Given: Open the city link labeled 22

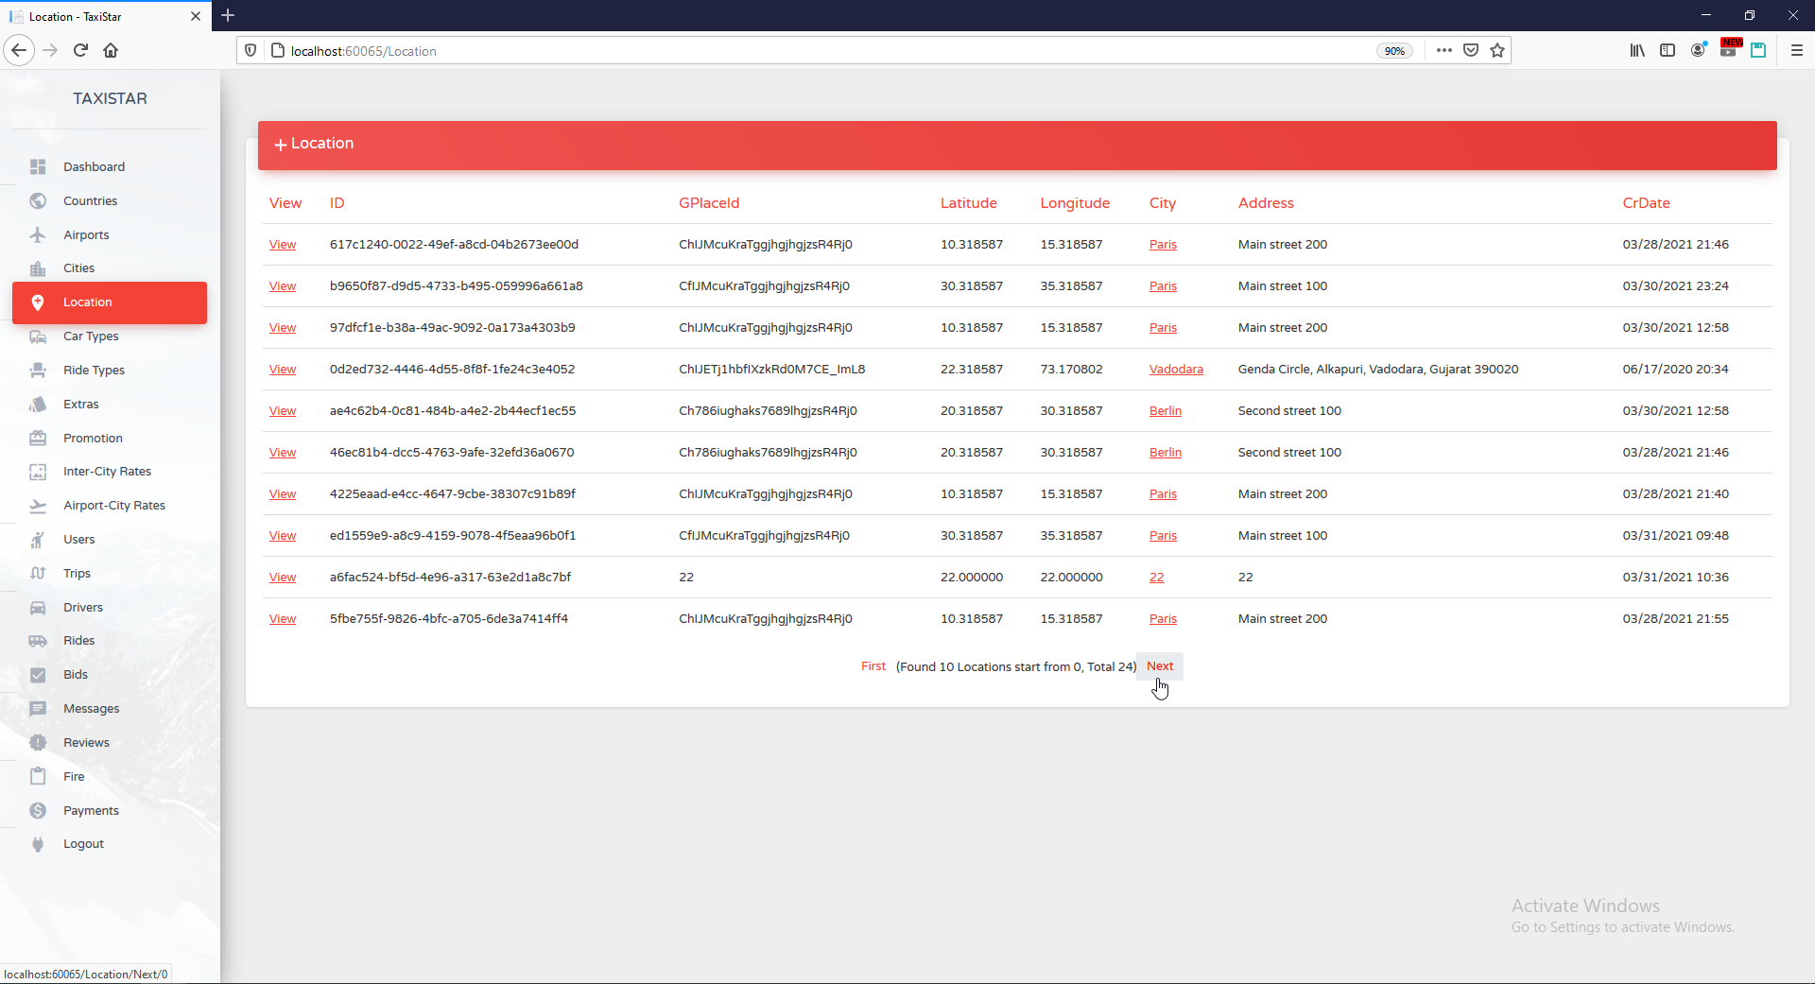Looking at the screenshot, I should point(1157,578).
